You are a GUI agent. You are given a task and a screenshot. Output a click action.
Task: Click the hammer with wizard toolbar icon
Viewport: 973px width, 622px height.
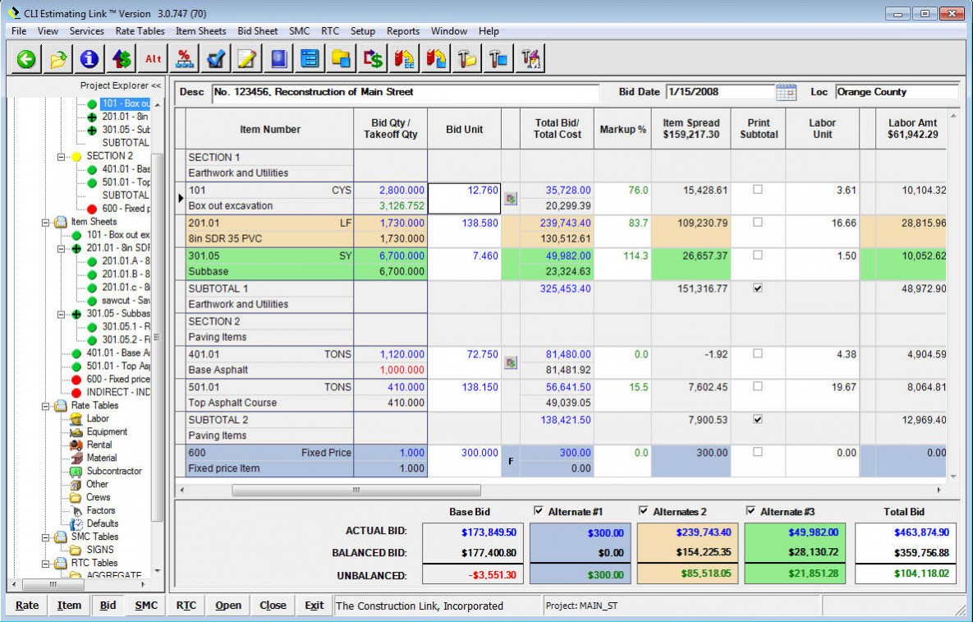[x=530, y=59]
